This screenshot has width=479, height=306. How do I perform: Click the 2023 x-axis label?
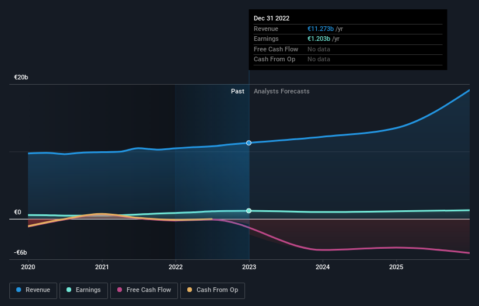249,267
